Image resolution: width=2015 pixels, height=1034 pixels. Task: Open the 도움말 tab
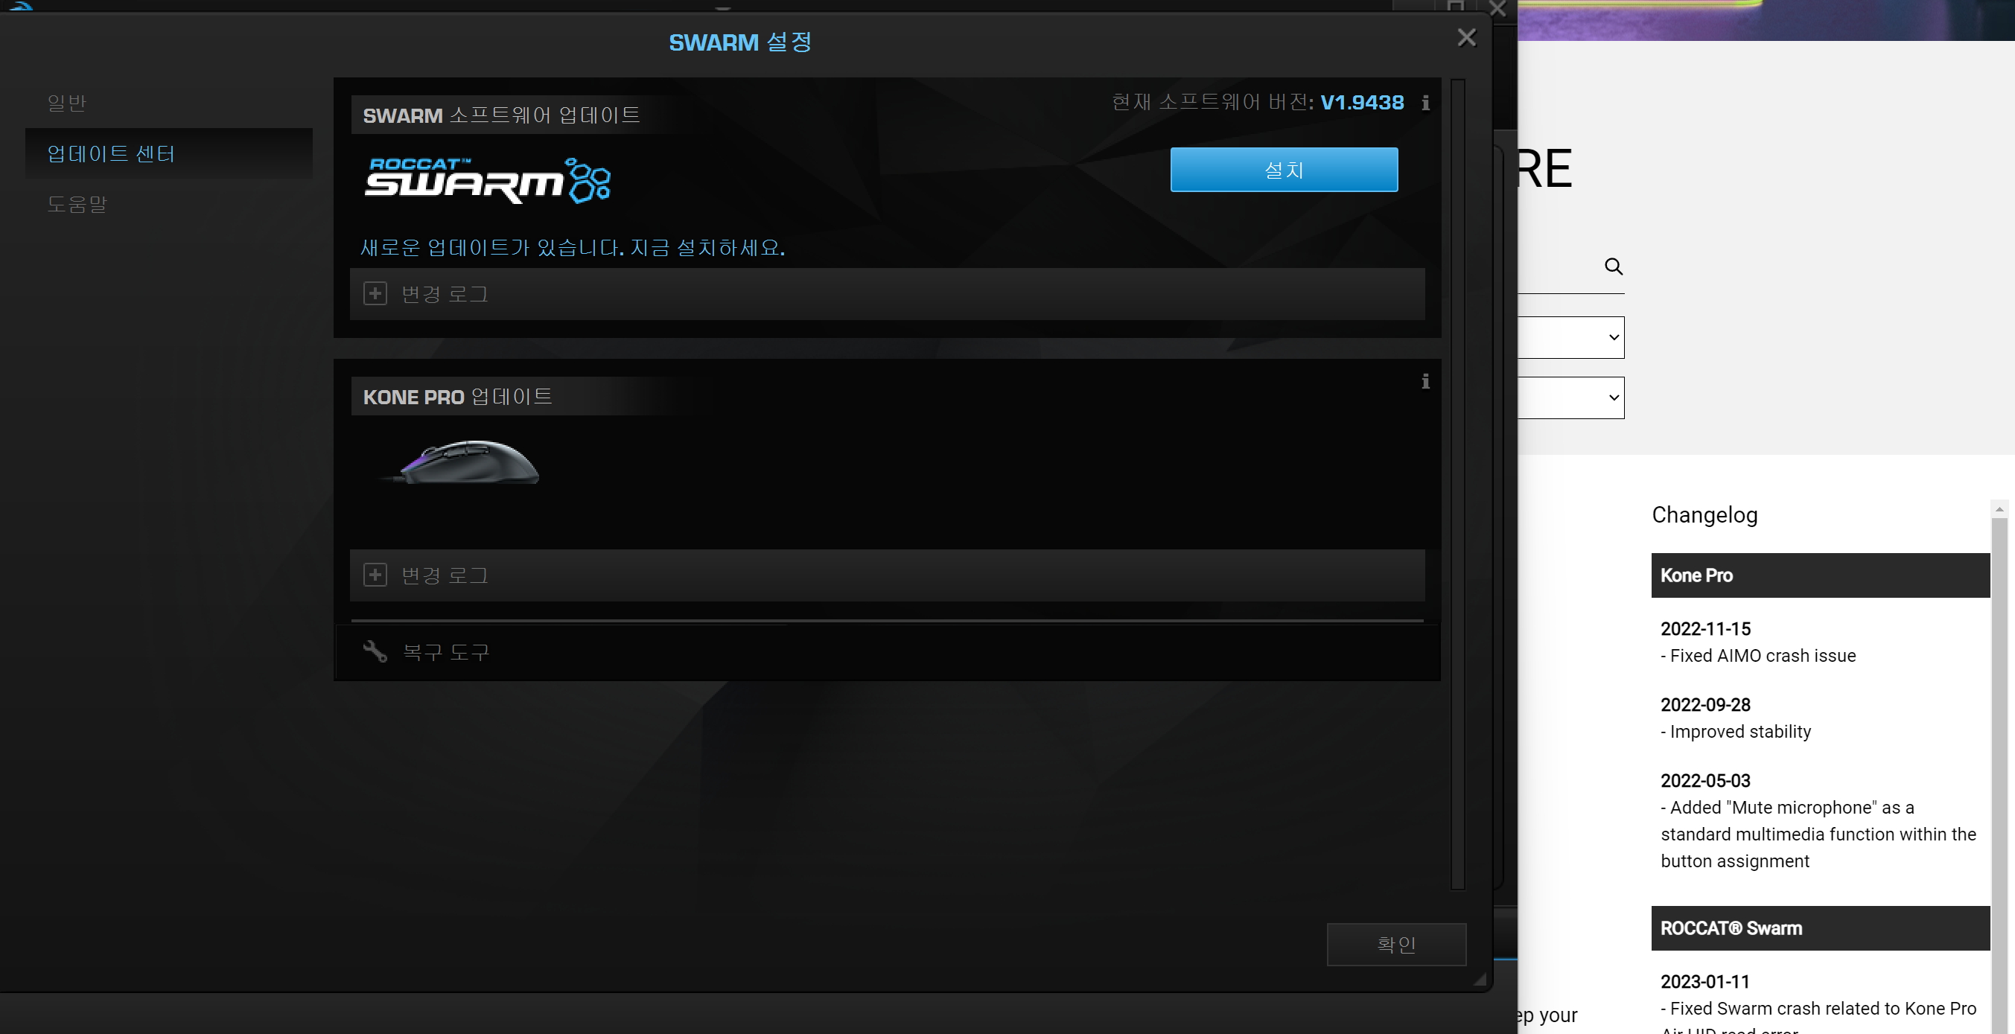77,204
